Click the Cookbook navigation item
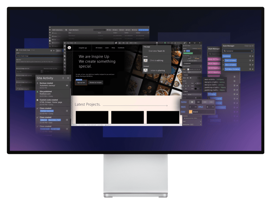The width and height of the screenshot is (269, 202). coord(121,48)
